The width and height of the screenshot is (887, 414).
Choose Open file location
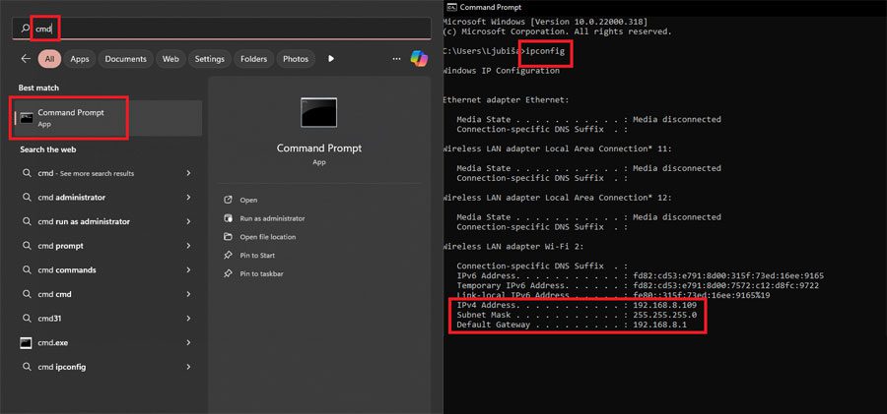coord(267,237)
